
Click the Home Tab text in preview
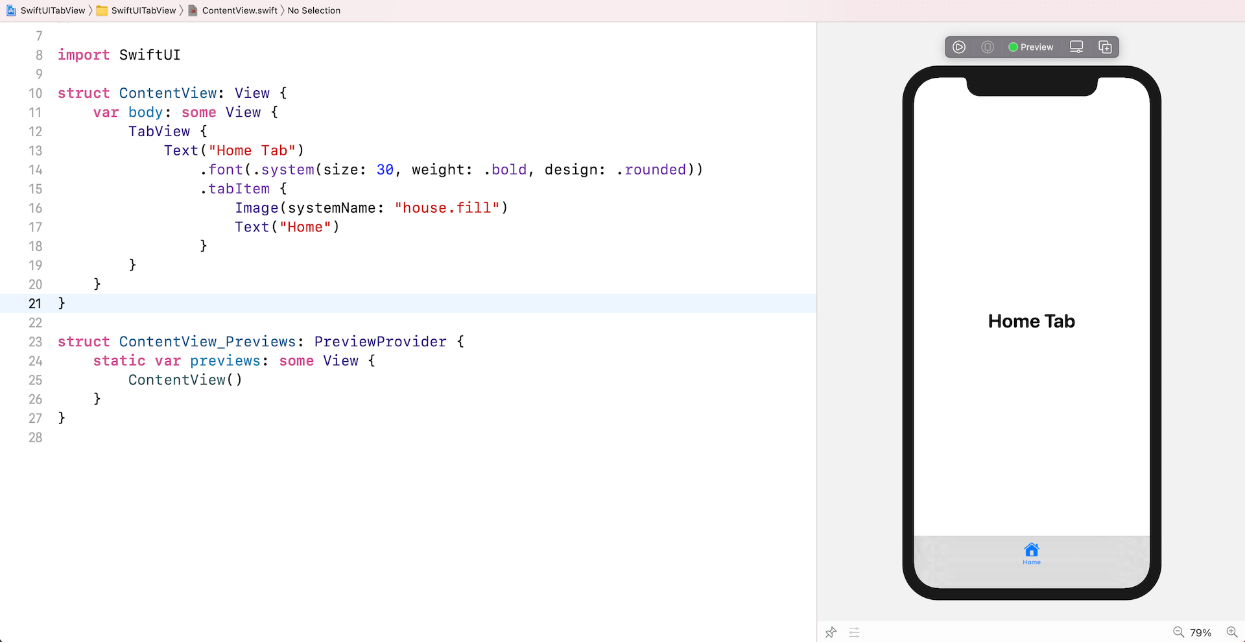(x=1031, y=321)
